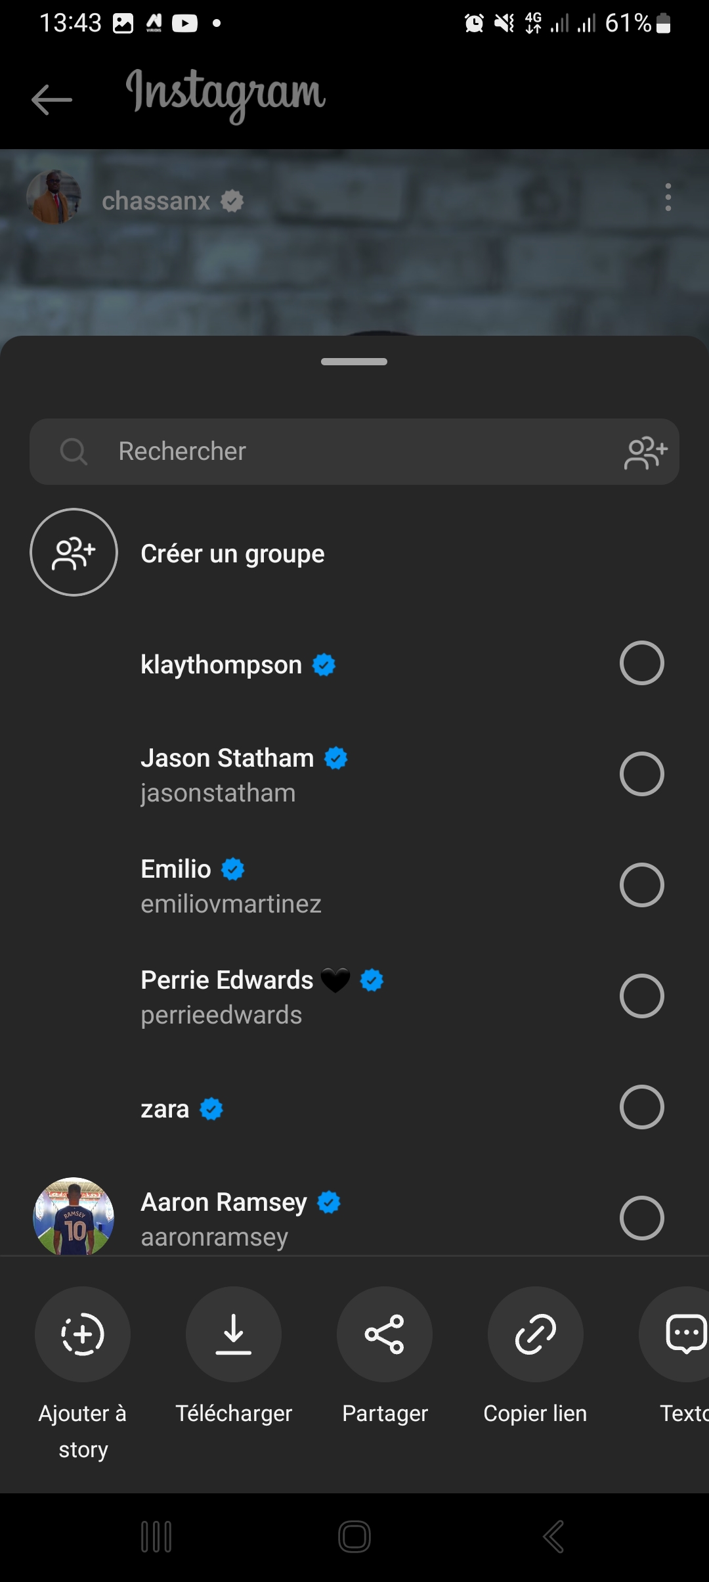The width and height of the screenshot is (709, 1582).
Task: Select Emilio's recipient circle
Action: [x=641, y=885]
